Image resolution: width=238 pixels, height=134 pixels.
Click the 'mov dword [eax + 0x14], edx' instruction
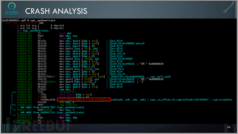click(x=79, y=69)
